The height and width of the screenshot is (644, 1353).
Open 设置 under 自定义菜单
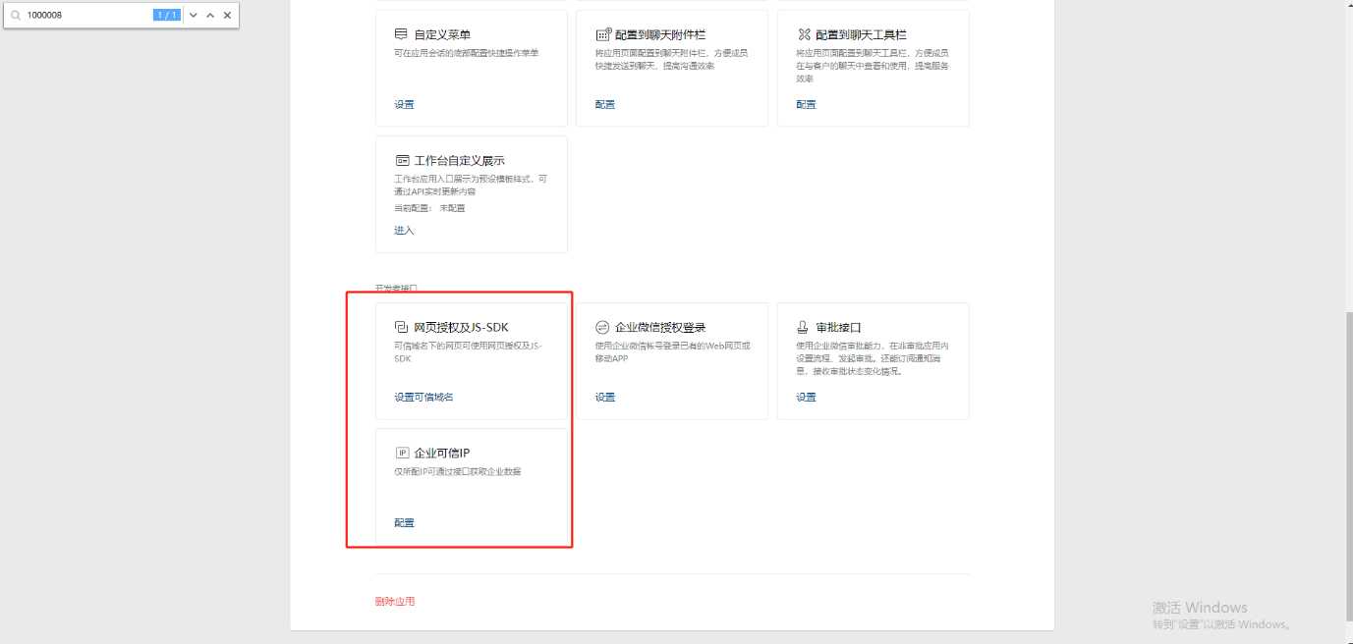404,104
